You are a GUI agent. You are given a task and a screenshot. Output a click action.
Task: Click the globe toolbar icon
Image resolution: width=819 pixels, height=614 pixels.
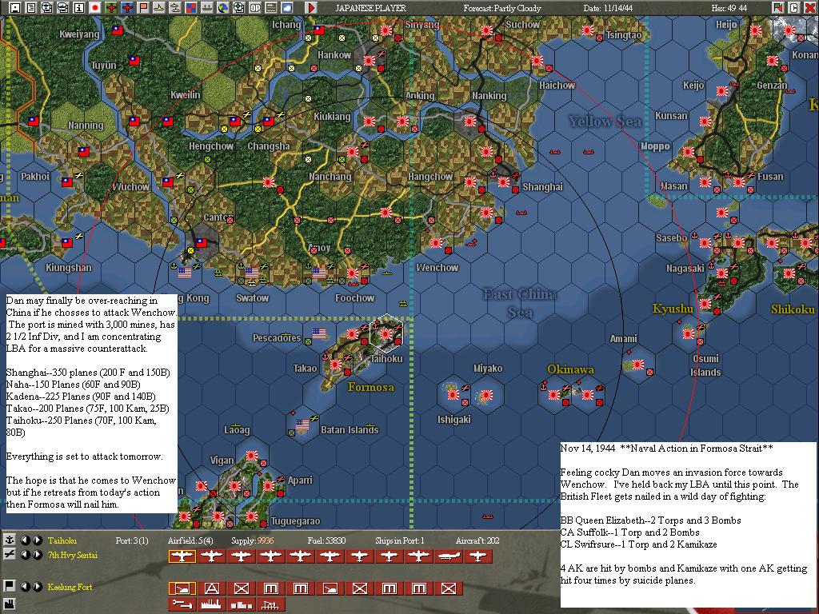[223, 7]
